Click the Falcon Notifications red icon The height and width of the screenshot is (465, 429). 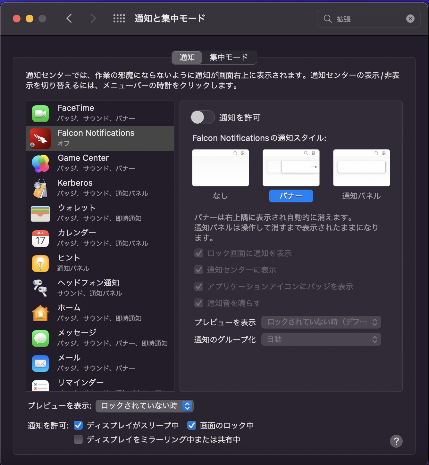[x=40, y=139]
